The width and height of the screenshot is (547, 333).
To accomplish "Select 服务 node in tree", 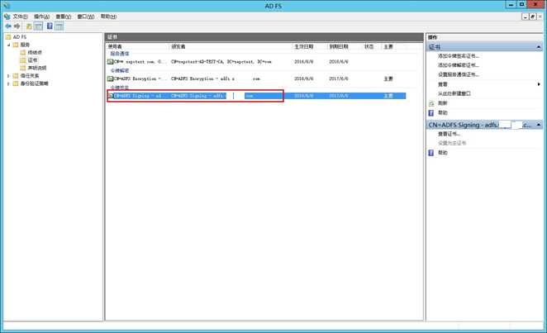I will coord(25,45).
